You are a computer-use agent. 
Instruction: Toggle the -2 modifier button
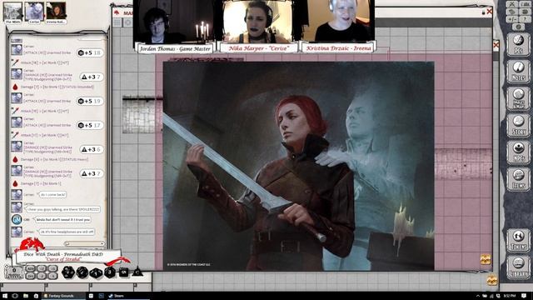[x=42, y=276]
